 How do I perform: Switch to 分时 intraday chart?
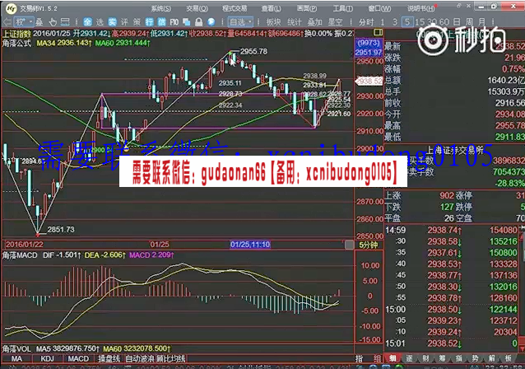366,22
